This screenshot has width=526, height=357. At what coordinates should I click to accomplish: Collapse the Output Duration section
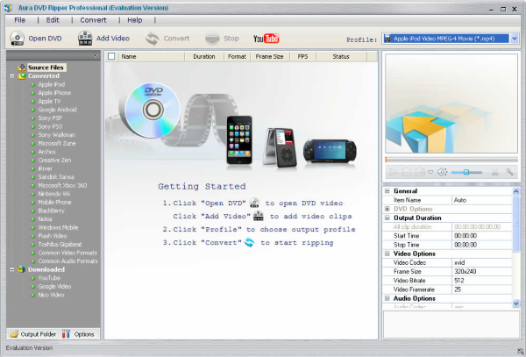point(388,218)
